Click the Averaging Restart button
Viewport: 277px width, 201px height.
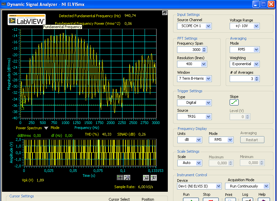pyautogui.click(x=252, y=140)
